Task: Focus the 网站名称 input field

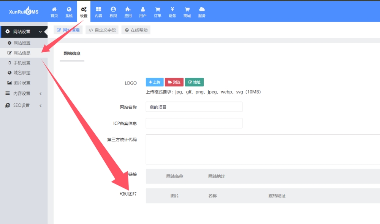Action: point(194,107)
